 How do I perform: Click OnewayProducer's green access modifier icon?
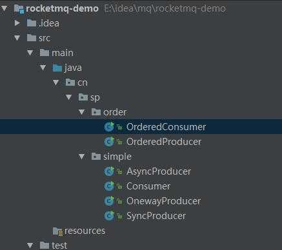(x=119, y=201)
